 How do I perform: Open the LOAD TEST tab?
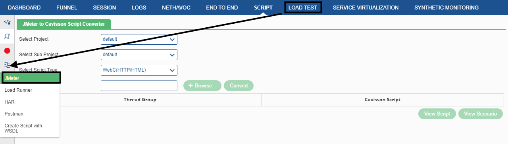pos(303,7)
